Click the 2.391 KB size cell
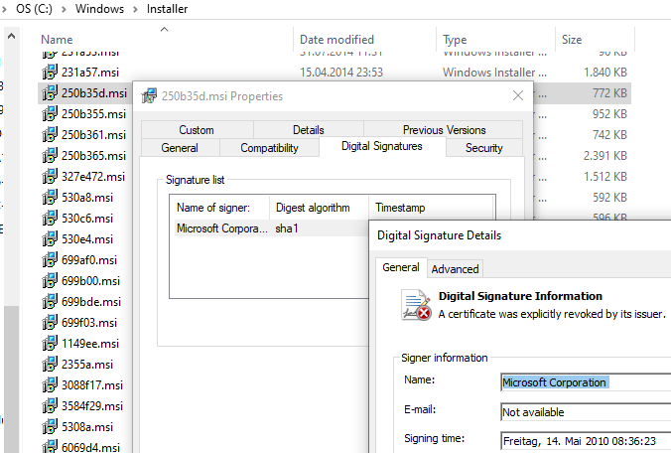671x453 pixels. tap(605, 155)
